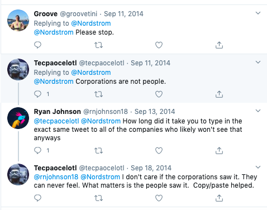This screenshot has width=267, height=210.
Task: Open chevron menu on Ryan Johnson's tweet
Action: 258,111
